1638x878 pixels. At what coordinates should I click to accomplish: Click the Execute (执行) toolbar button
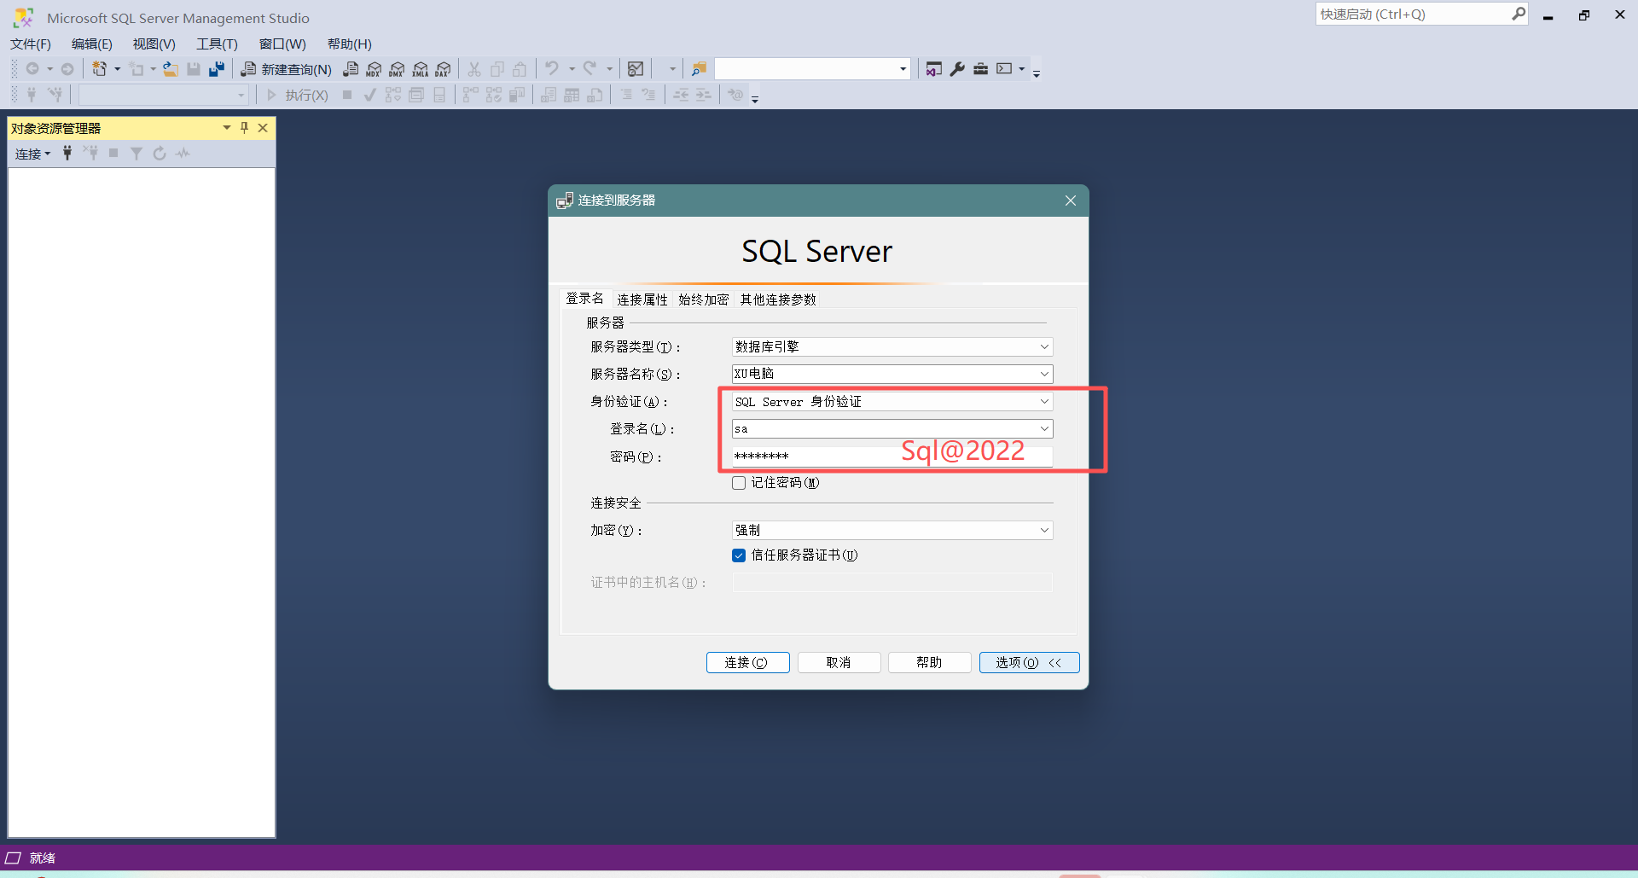[x=298, y=95]
